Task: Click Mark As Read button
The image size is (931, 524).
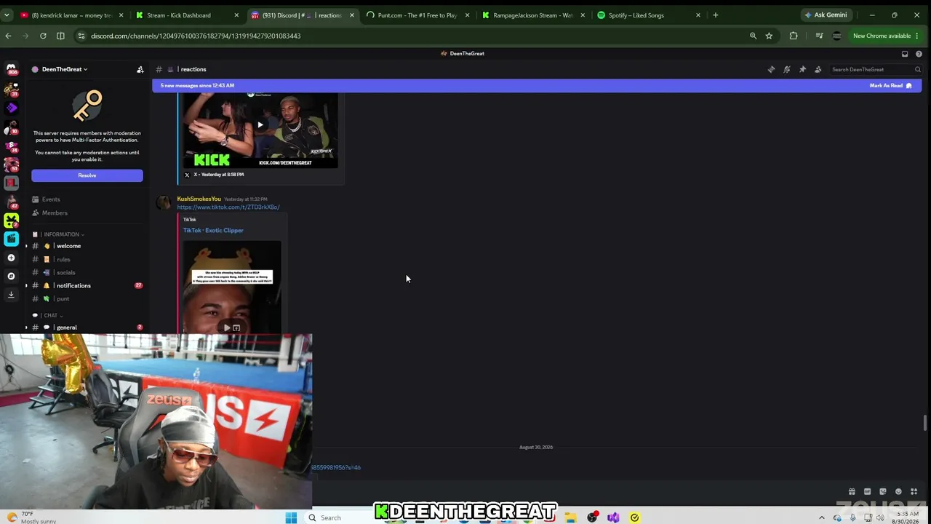Action: coord(890,86)
